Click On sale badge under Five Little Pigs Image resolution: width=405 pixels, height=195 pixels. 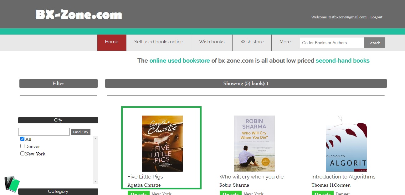coord(139,193)
